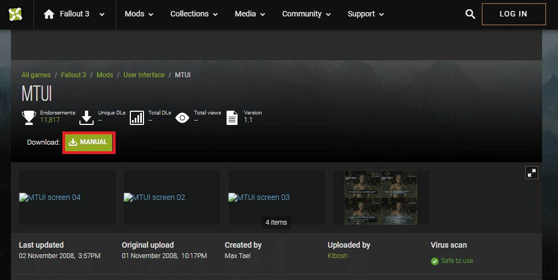Open the Collections dropdown menu
The width and height of the screenshot is (558, 280).
pos(194,14)
